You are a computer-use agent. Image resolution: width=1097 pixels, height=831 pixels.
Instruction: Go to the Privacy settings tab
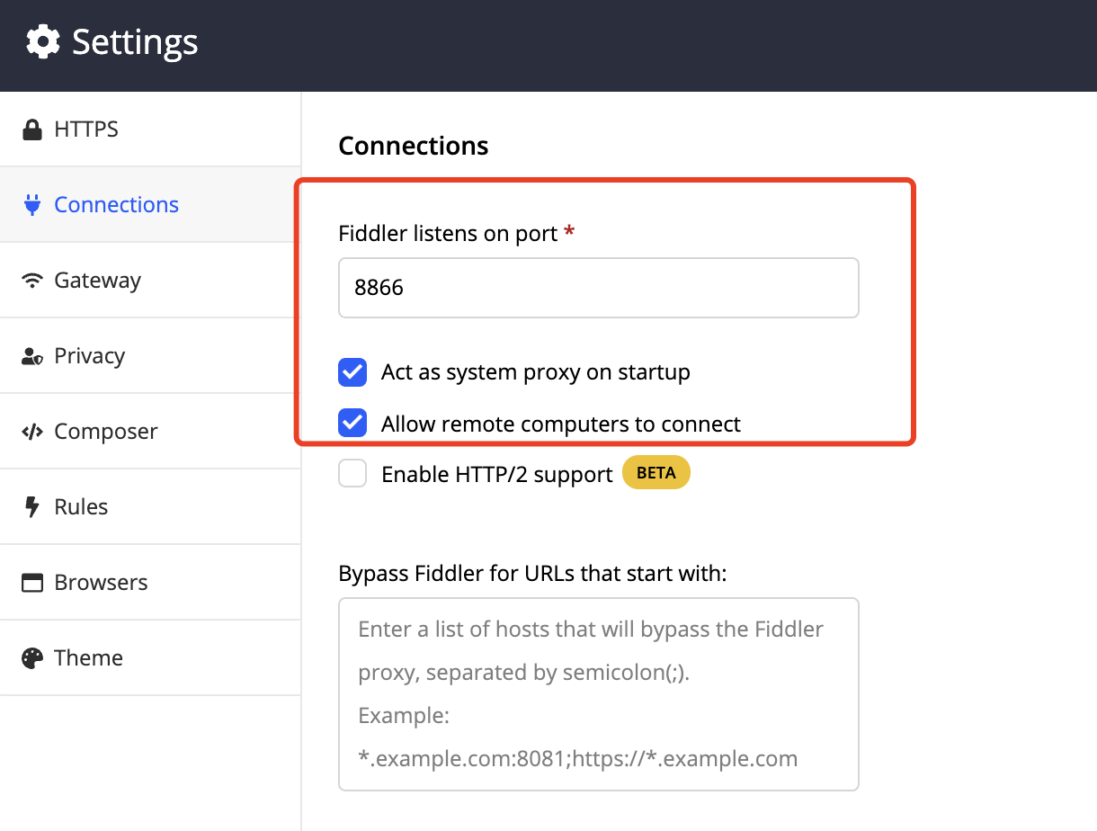point(89,356)
